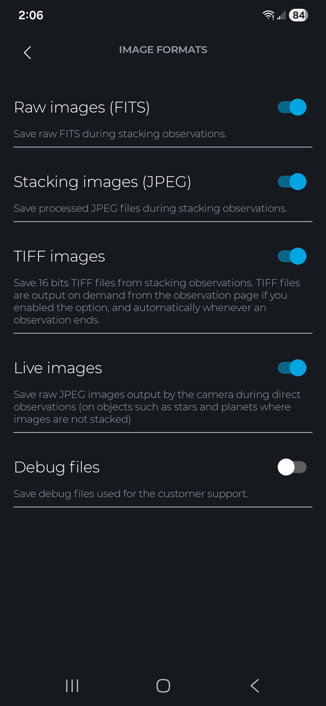Screen dimensions: 326x706
Task: Tap the Raw images (FITS) label
Action: [82, 107]
